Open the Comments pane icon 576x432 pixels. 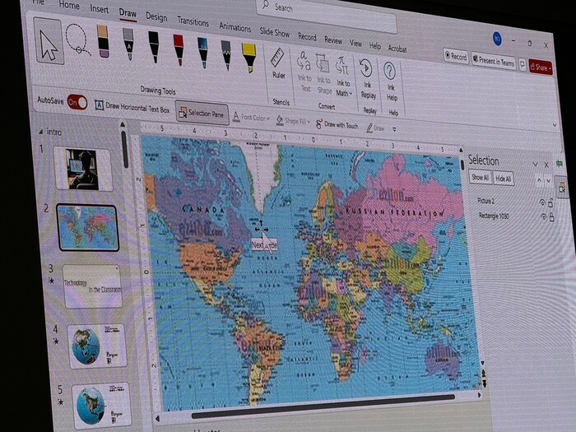click(x=522, y=65)
